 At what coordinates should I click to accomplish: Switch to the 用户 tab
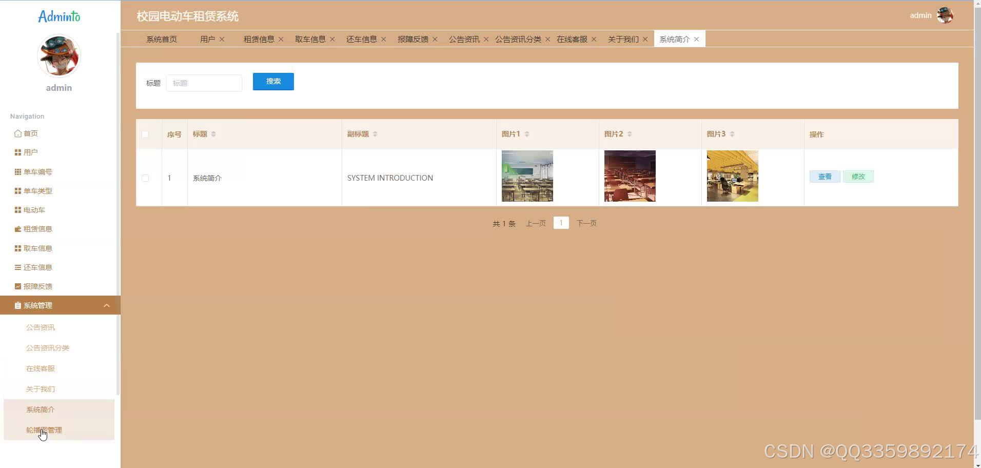click(208, 39)
